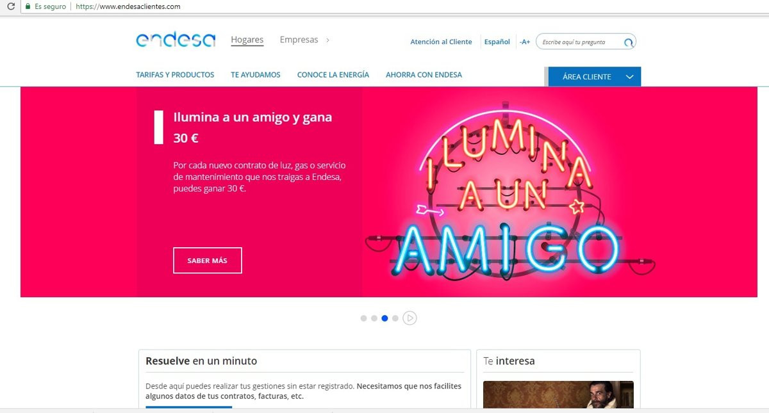Click the green secure padlock icon
Viewport: 769px width, 413px height.
(28, 6)
